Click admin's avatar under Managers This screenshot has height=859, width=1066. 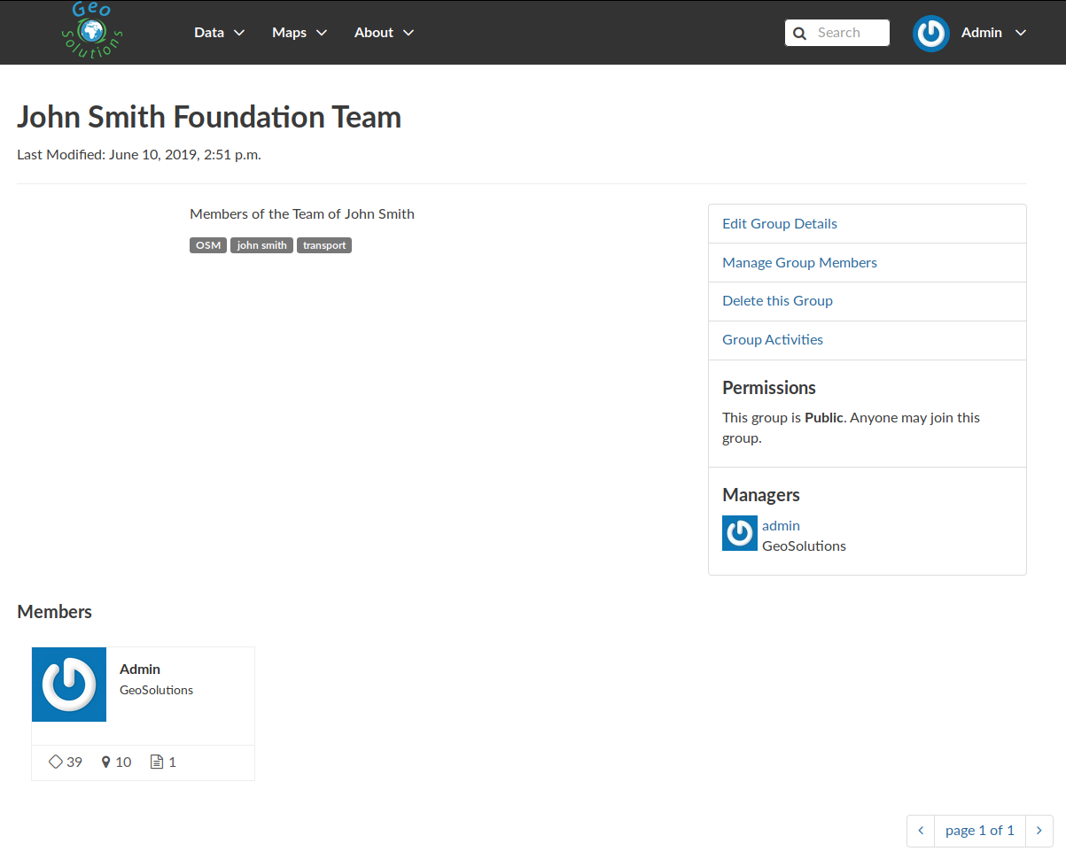point(740,533)
